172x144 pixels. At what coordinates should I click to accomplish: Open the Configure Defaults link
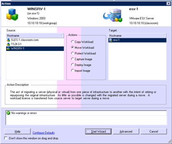[44, 133]
